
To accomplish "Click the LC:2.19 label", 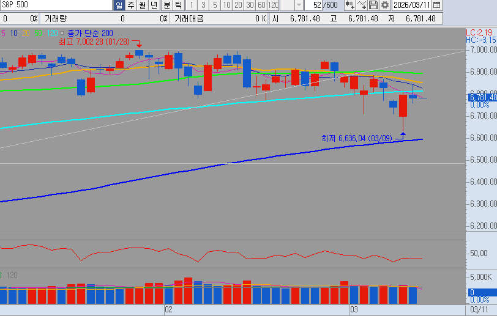I will coord(479,32).
